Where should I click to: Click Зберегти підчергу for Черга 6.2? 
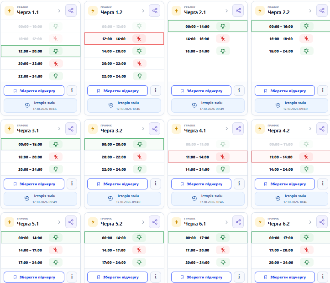pyautogui.click(x=285, y=277)
